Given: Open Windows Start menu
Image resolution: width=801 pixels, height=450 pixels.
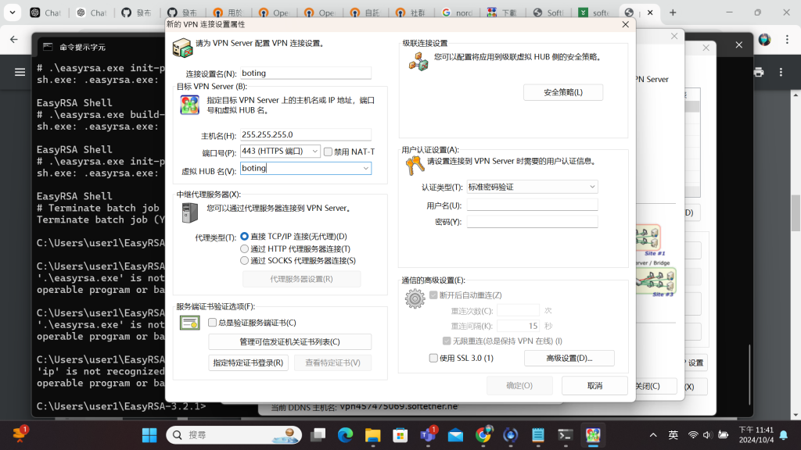Looking at the screenshot, I should 149,435.
